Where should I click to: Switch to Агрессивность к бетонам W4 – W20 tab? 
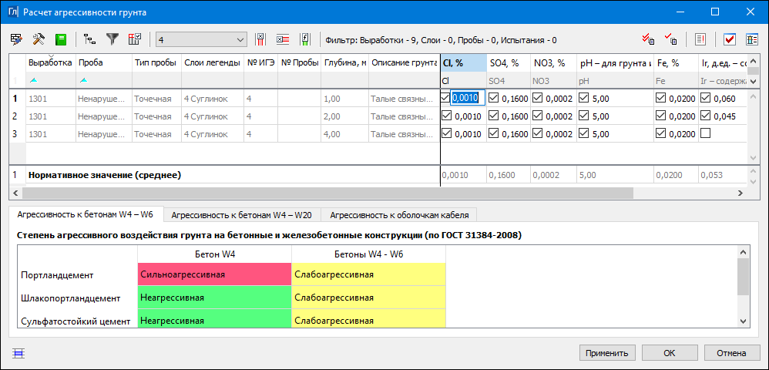coord(242,215)
